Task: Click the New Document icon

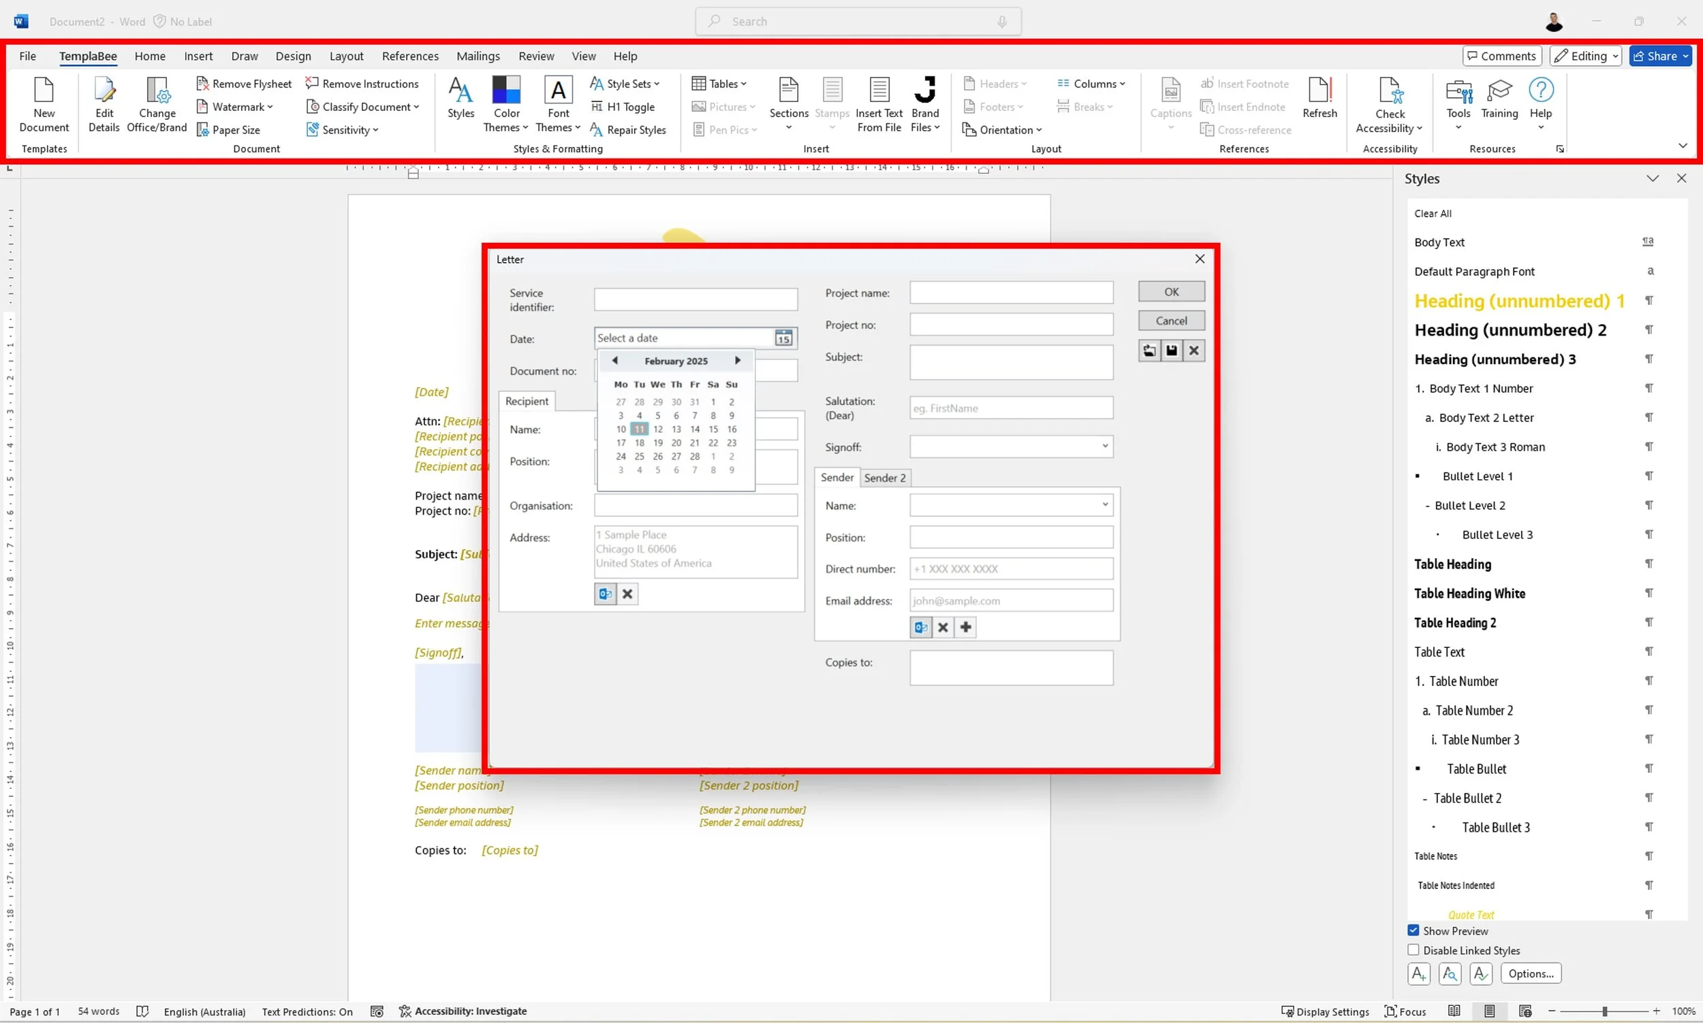Action: tap(44, 91)
